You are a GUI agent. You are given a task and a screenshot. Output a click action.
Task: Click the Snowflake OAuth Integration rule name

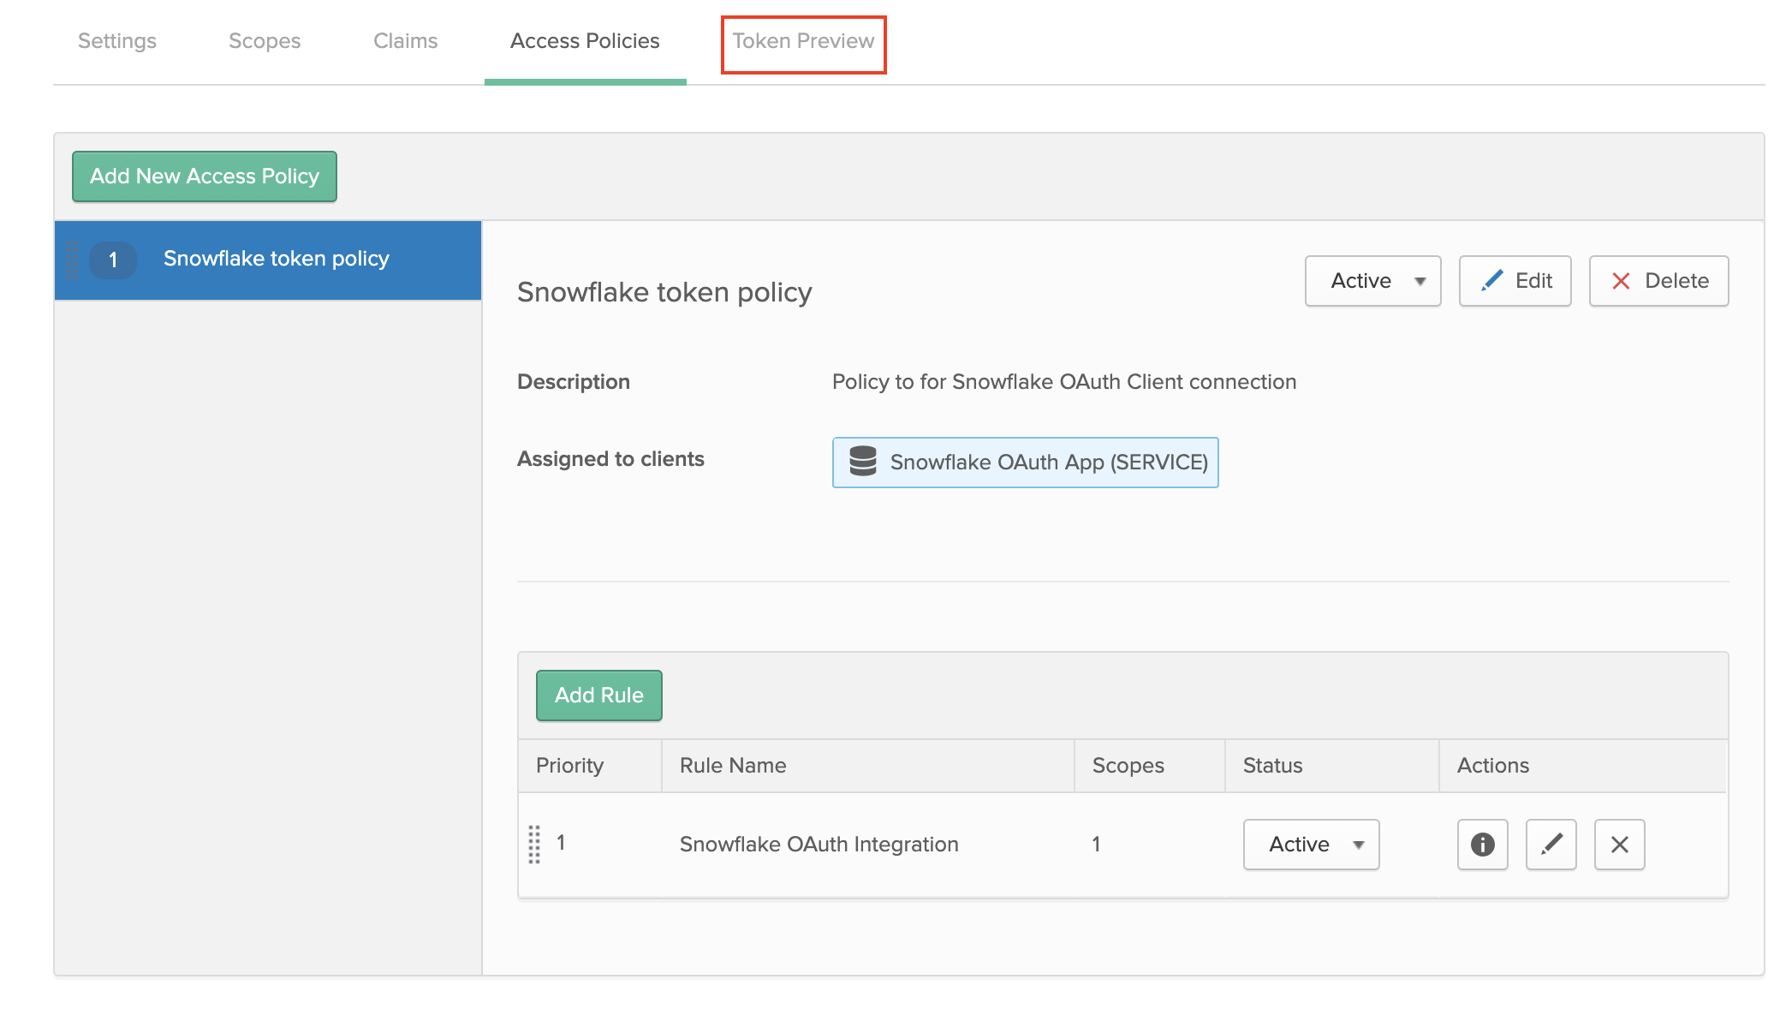pyautogui.click(x=819, y=844)
